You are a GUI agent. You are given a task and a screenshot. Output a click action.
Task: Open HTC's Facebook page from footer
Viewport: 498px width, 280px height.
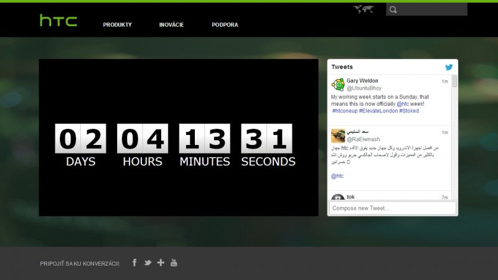134,263
